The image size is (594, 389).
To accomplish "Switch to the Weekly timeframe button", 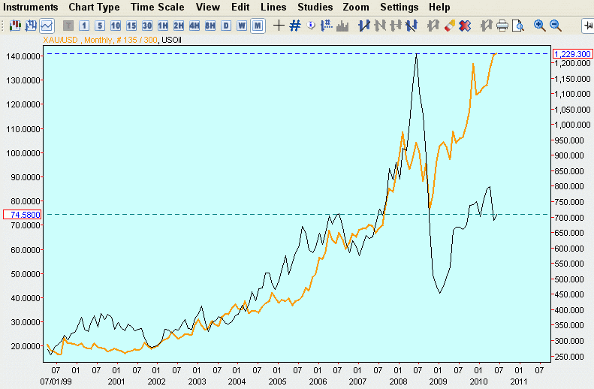I will [242, 26].
